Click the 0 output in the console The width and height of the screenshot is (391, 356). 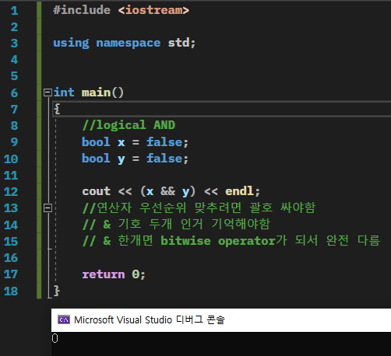[x=55, y=338]
